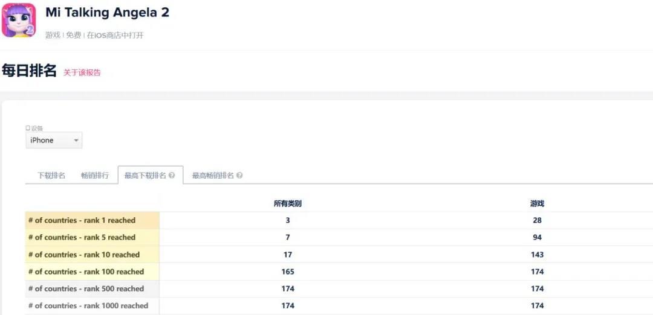Select row label 'rank 5 reached'
Viewport: 653px width, 315px height.
click(x=92, y=237)
